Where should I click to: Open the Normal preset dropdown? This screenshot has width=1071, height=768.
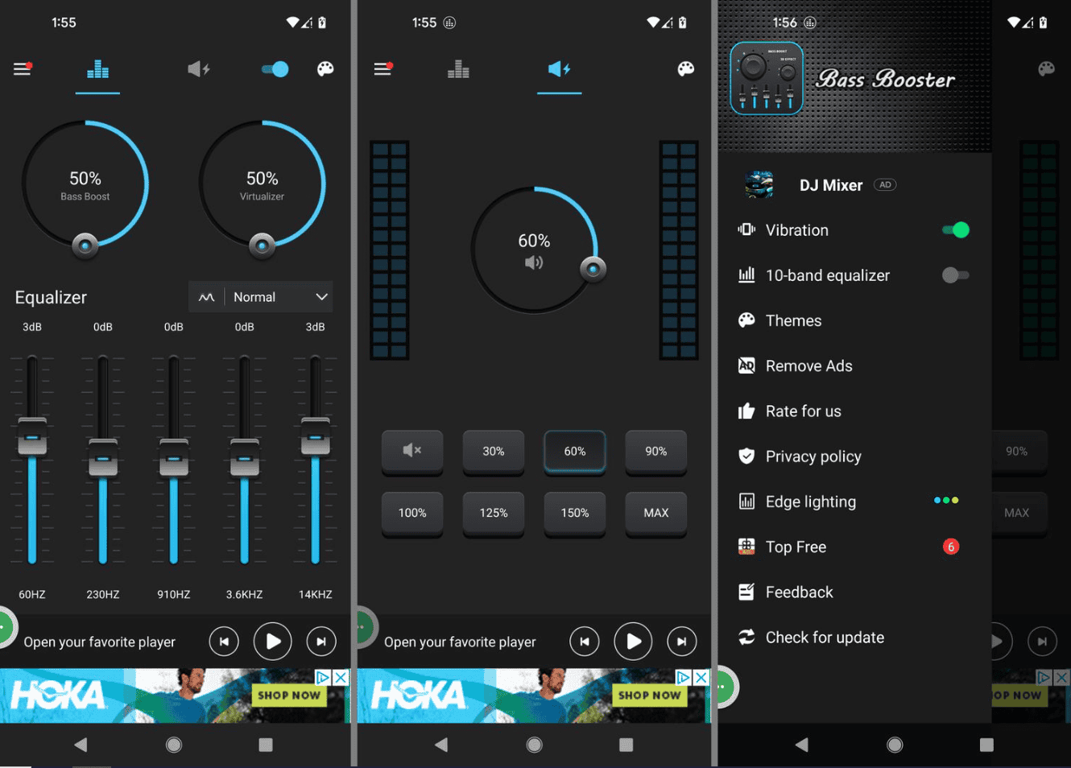(261, 297)
